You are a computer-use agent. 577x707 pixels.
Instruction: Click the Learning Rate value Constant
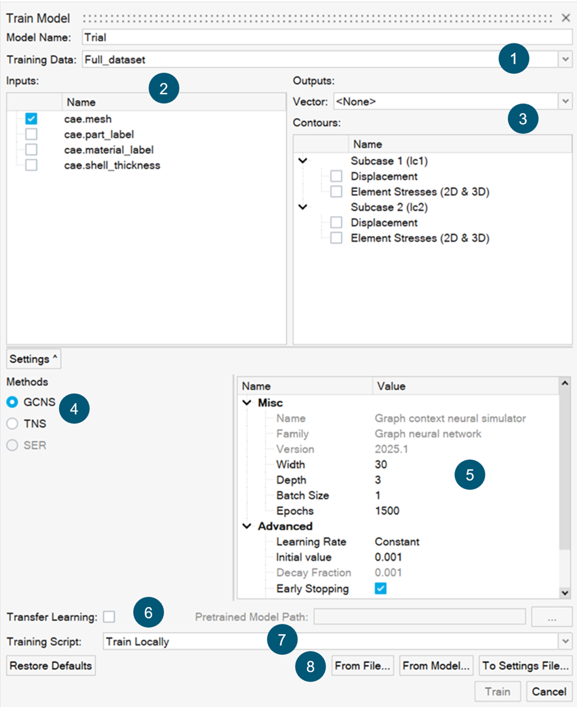(397, 542)
